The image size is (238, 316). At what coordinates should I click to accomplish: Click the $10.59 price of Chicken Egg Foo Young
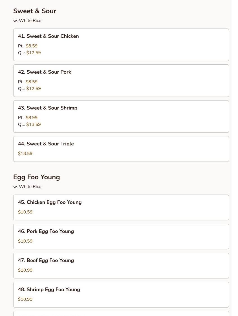pos(25,212)
